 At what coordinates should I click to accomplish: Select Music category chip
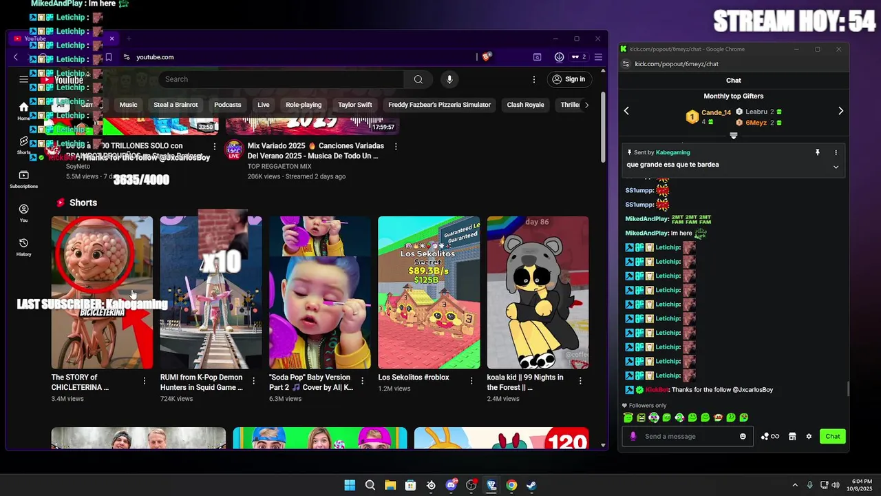tap(128, 105)
